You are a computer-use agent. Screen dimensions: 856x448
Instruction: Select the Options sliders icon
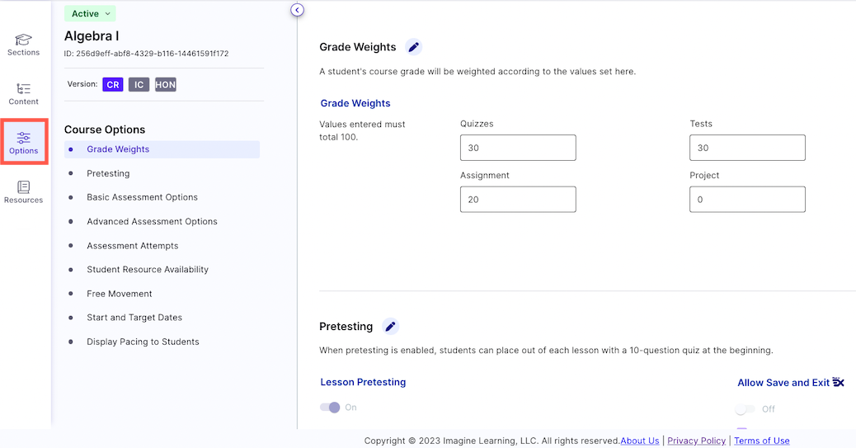(23, 137)
